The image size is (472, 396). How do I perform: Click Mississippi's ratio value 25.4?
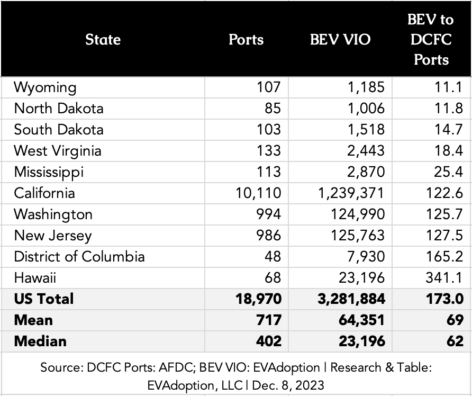[448, 172]
